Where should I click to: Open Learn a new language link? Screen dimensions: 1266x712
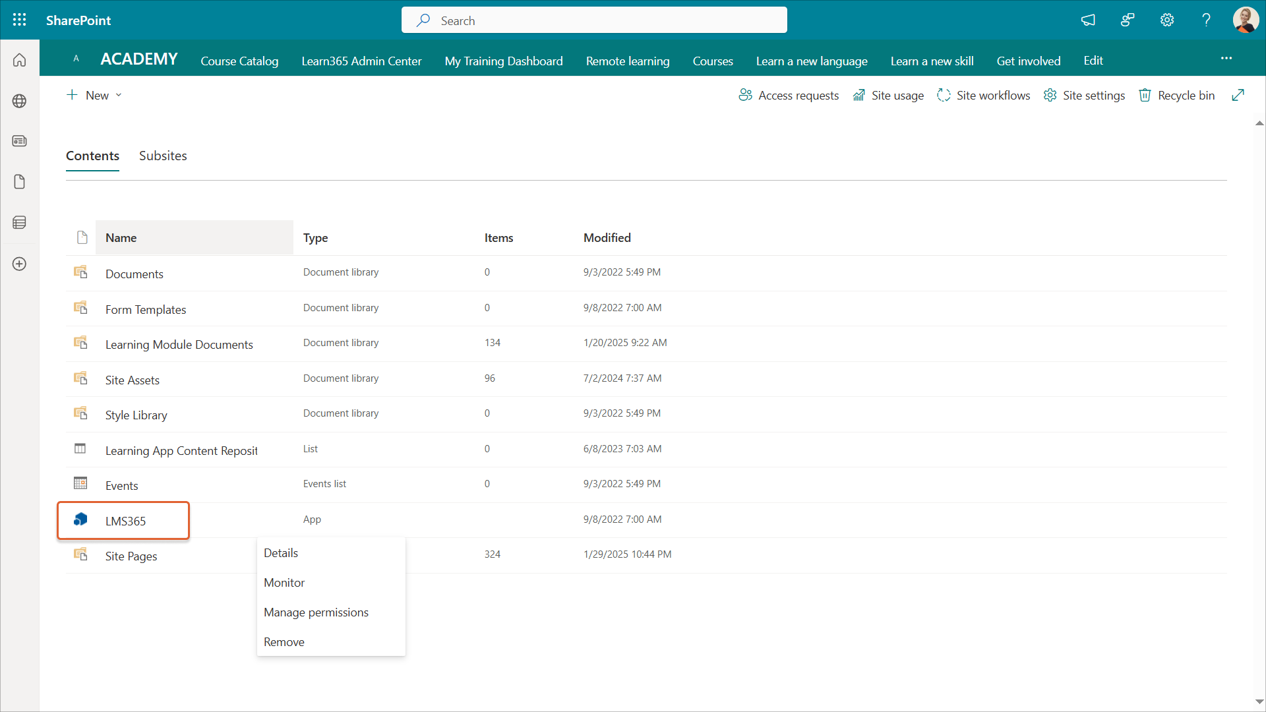pyautogui.click(x=812, y=61)
